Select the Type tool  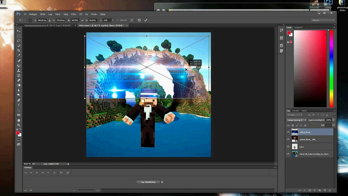click(19, 105)
